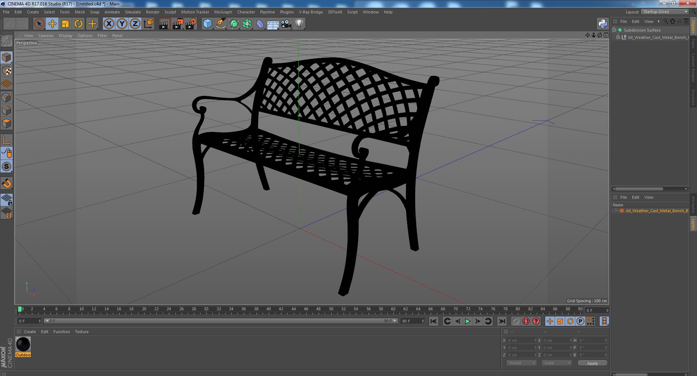Toggle Z axis lock

135,24
